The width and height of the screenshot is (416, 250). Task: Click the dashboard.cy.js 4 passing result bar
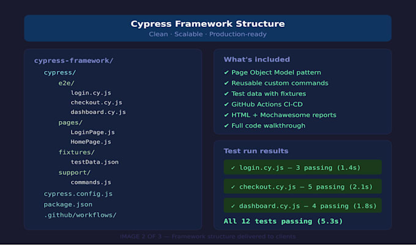pyautogui.click(x=302, y=205)
